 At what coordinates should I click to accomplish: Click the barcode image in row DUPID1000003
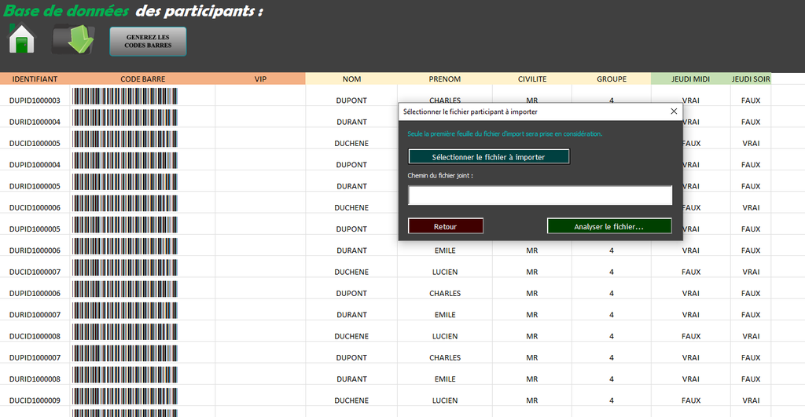pos(125,96)
